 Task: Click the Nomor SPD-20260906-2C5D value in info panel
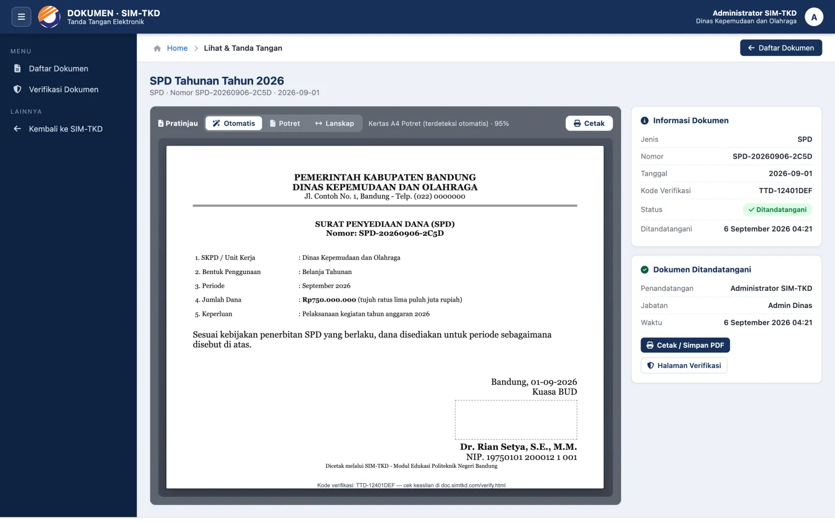[772, 157]
